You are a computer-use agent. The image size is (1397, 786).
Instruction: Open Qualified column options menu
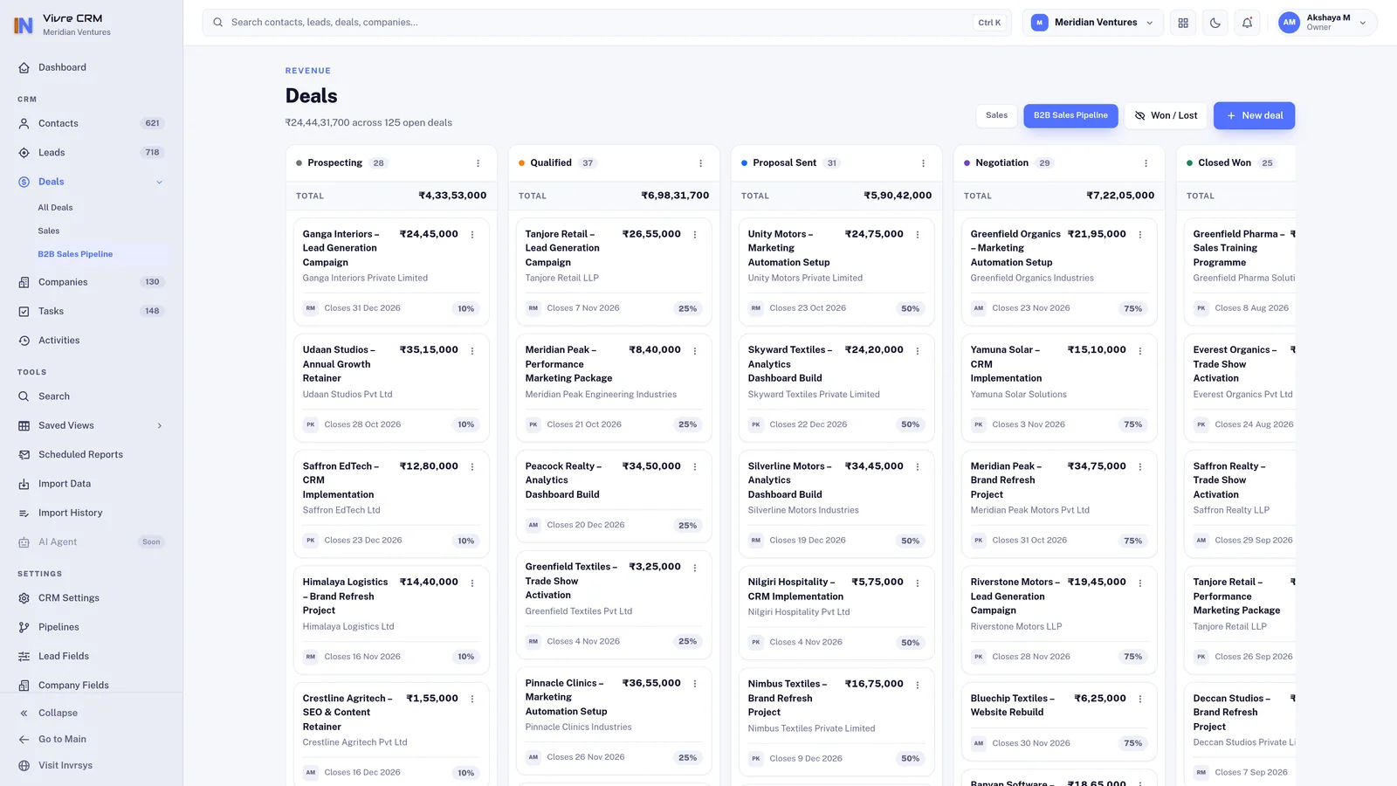point(700,163)
